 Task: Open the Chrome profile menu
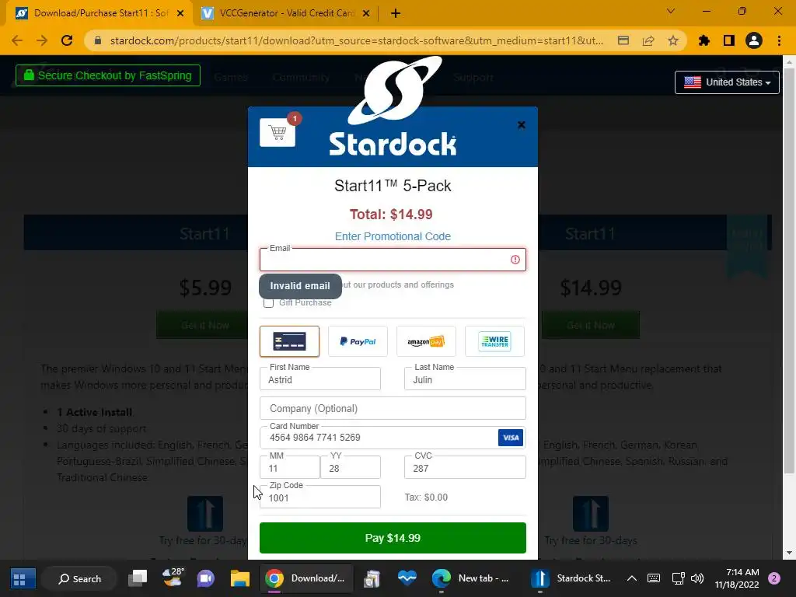click(754, 40)
